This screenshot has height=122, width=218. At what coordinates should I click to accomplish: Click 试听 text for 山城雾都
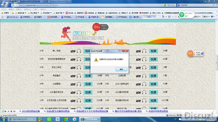(x=73, y=84)
